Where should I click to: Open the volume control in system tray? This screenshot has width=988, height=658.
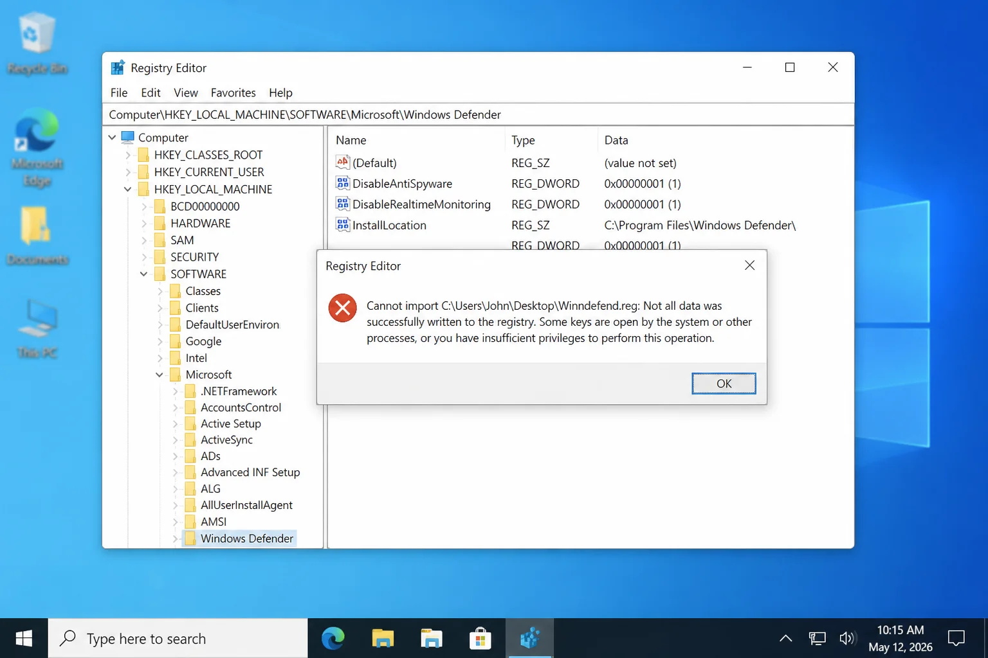(847, 638)
